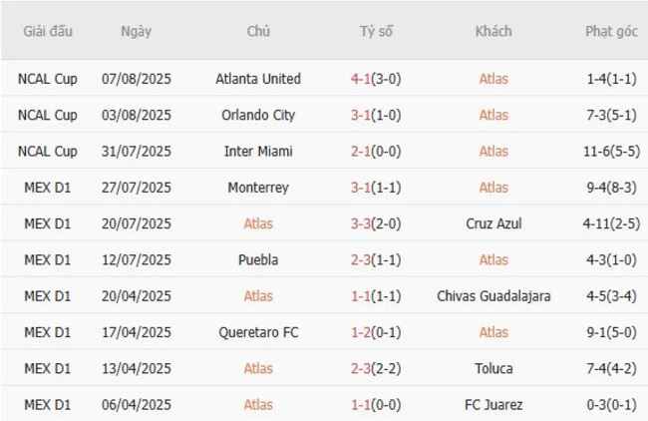648x421 pixels.
Task: Open the Atlanta United team link
Action: (x=258, y=79)
